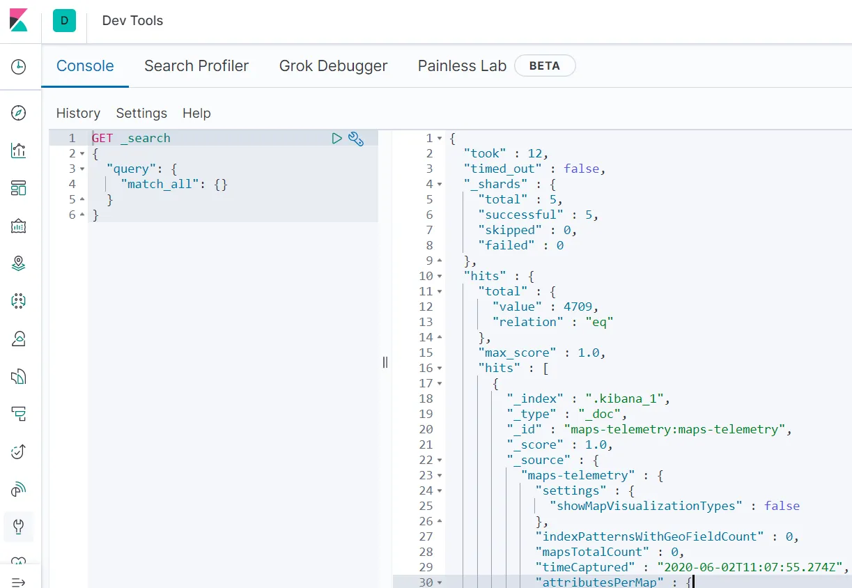The height and width of the screenshot is (588, 852).
Task: Collapse the "maps-telemetry" object at line 23
Action: (x=440, y=476)
